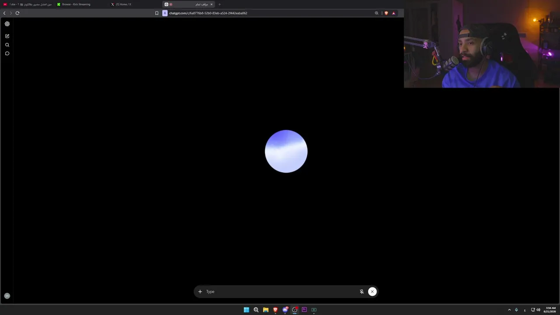Click the chatgpt.com URL in the address bar
The height and width of the screenshot is (315, 560).
point(208,13)
